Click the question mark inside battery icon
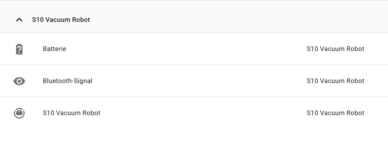Image resolution: width=388 pixels, height=149 pixels. 19,50
